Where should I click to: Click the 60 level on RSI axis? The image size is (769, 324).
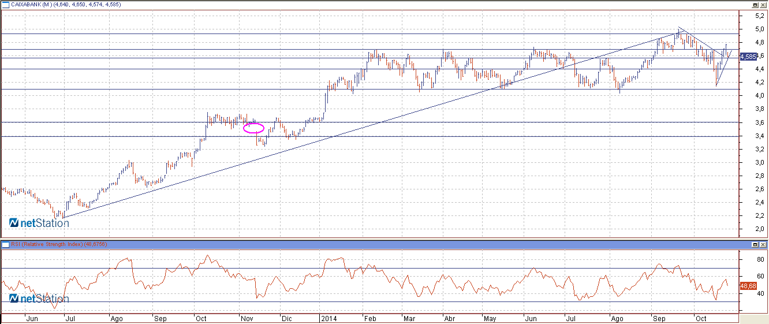761,277
